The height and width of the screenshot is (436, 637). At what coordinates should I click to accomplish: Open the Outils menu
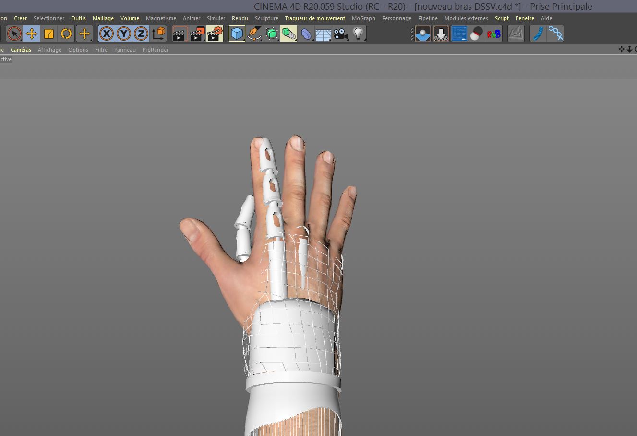point(79,18)
